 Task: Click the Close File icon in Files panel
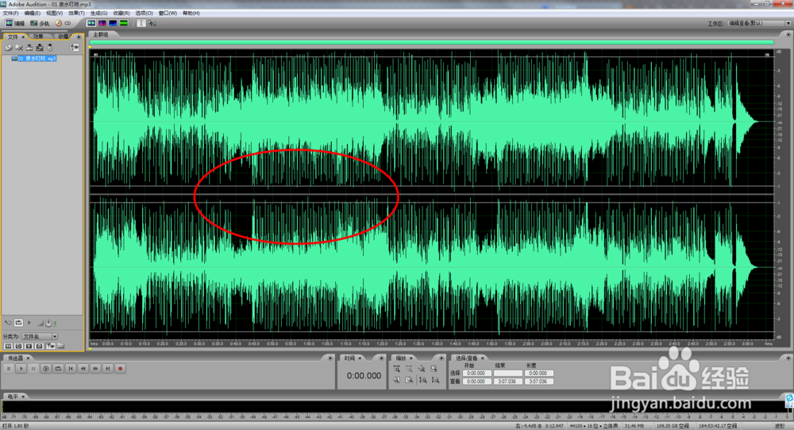tap(19, 47)
